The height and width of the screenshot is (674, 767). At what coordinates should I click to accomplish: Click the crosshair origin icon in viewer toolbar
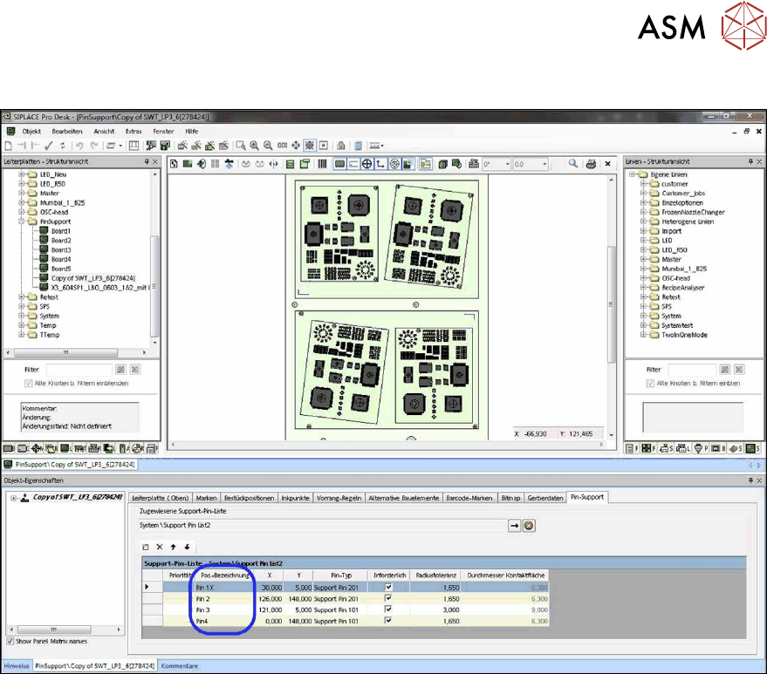366,164
